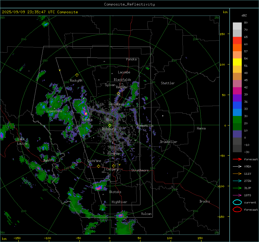The width and height of the screenshot is (259, 242).
Task: Click the orange 111V arrow icon
Action: click(x=237, y=174)
